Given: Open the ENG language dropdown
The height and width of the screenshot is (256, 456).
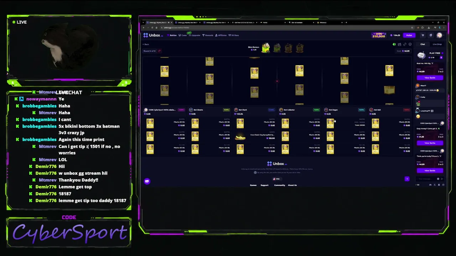Looking at the screenshot, I should [277, 179].
